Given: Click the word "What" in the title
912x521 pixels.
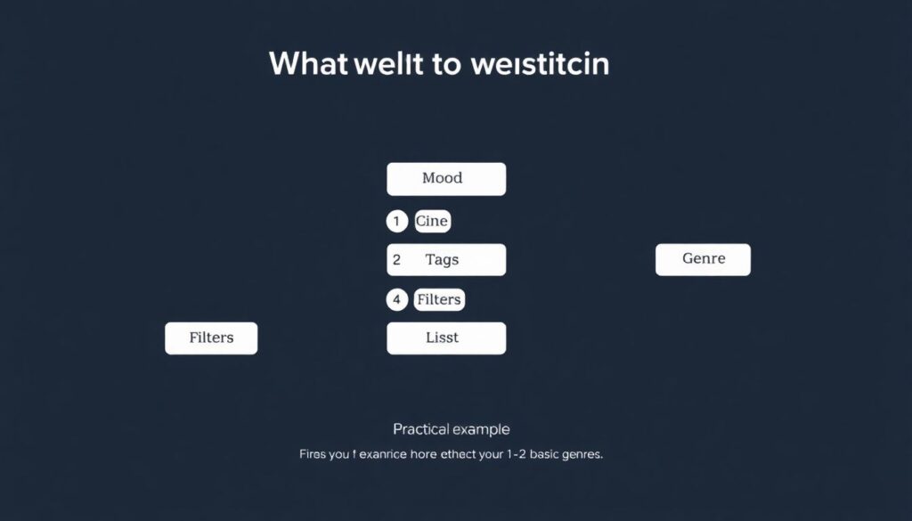Looking at the screenshot, I should 307,64.
